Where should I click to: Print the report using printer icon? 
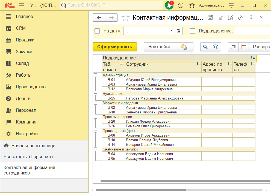220,17
